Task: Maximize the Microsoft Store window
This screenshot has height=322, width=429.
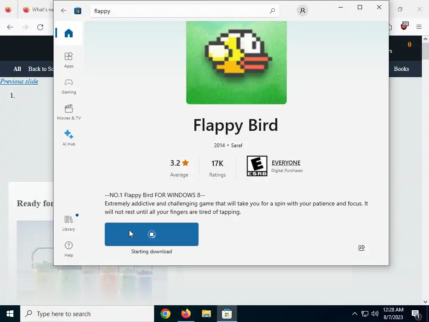Action: coord(360,7)
